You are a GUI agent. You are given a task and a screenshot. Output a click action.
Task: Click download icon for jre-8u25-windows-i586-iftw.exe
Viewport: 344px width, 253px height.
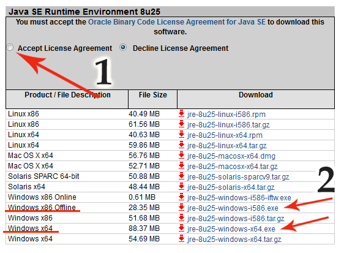[x=181, y=197]
